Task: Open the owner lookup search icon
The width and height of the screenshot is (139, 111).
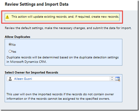Action: [x=117, y=79]
